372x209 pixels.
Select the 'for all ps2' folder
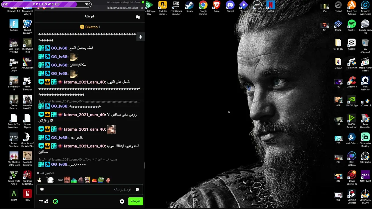[338, 44]
